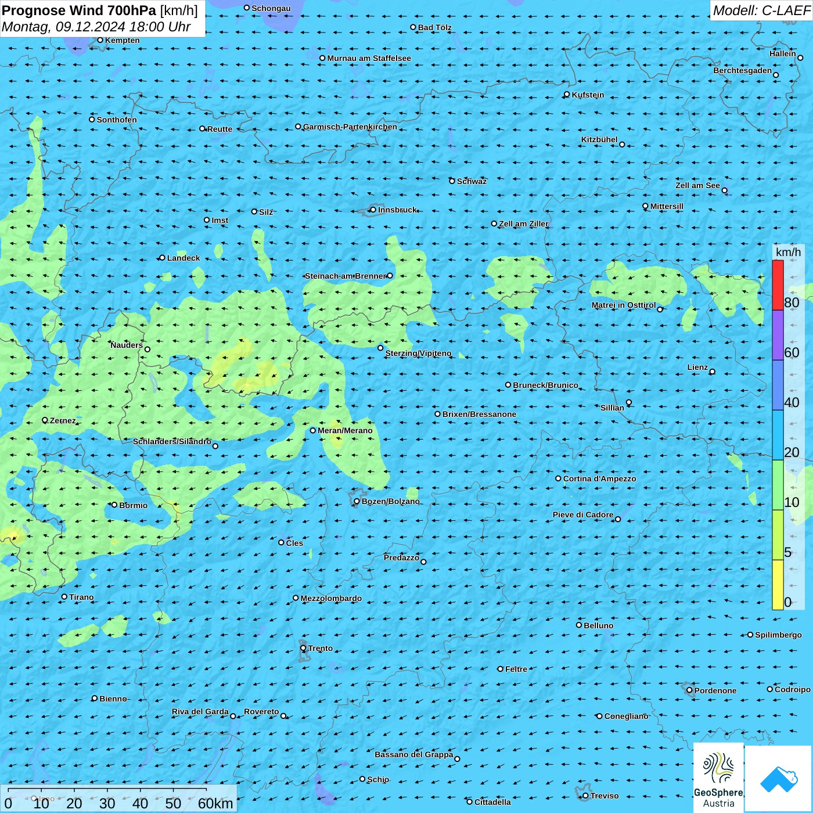Click the Schwaz location marker
Image resolution: width=813 pixels, height=813 pixels.
pyautogui.click(x=452, y=181)
